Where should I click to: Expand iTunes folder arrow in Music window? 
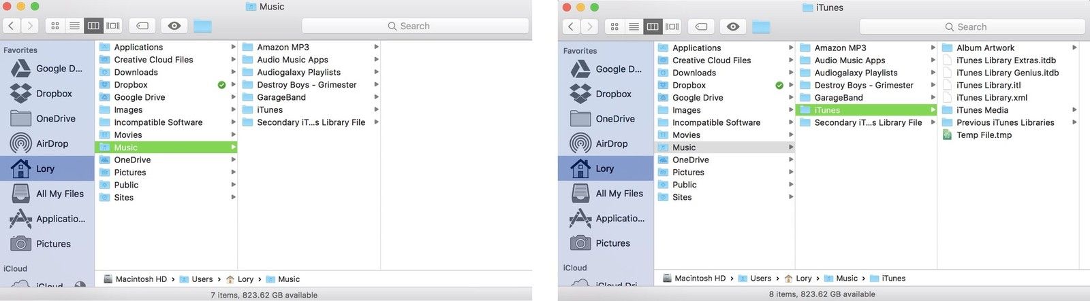pos(376,109)
